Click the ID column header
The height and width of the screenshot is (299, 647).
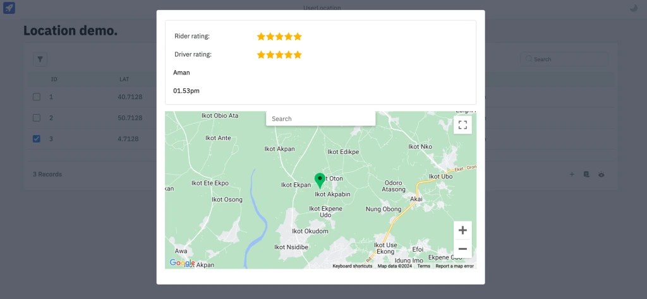[54, 79]
